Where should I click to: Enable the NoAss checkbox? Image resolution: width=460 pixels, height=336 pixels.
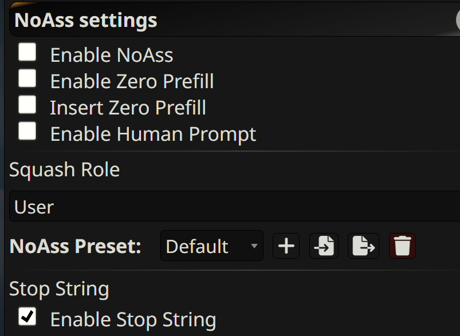point(27,53)
